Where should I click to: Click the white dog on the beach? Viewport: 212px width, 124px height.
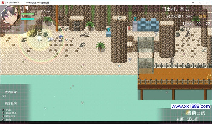click(51, 39)
